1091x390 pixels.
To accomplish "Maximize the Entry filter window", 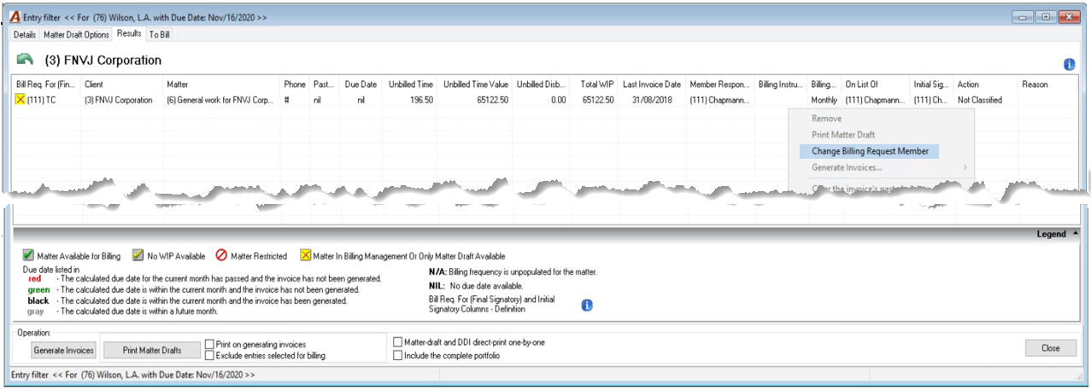I will coord(1044,16).
